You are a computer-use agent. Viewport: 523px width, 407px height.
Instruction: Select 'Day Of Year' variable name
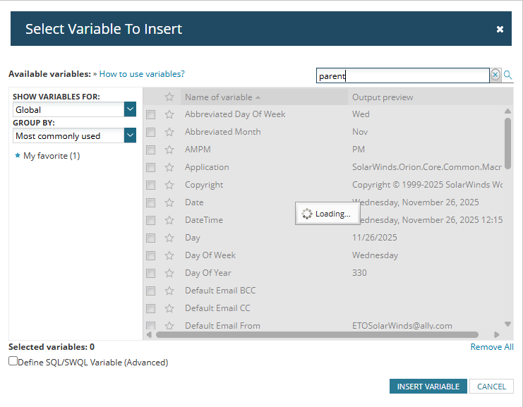click(208, 273)
